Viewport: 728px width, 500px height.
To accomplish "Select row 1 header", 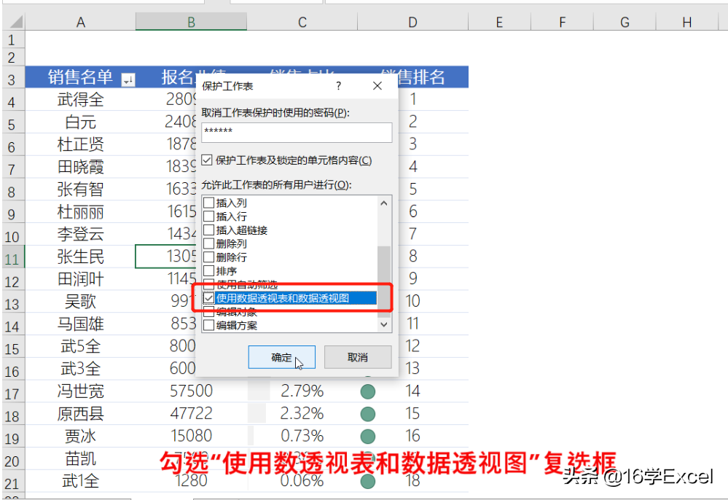I will (x=13, y=40).
